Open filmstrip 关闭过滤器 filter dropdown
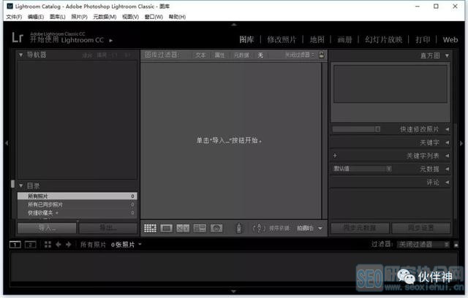 423,245
